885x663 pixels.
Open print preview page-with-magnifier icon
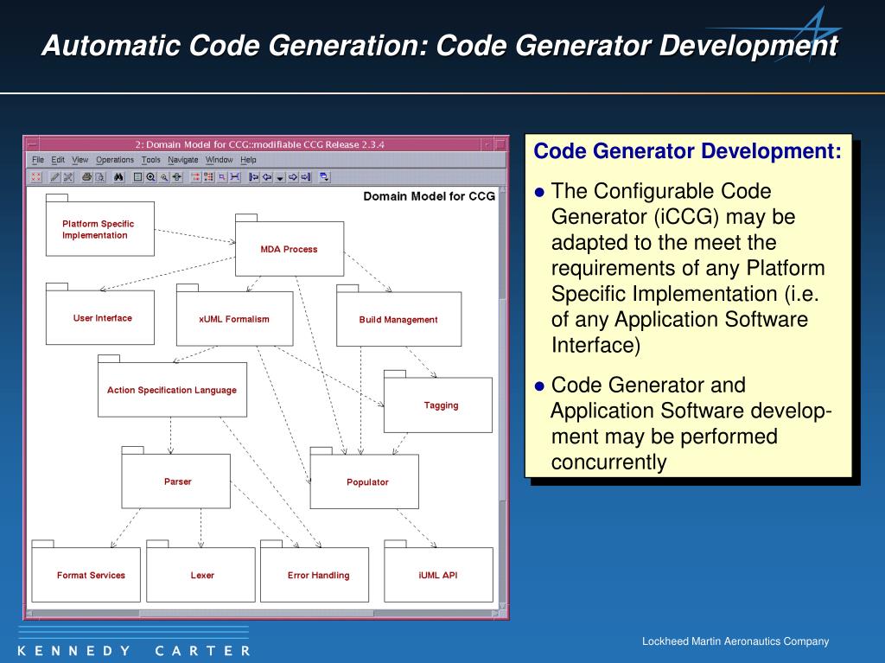(x=100, y=176)
